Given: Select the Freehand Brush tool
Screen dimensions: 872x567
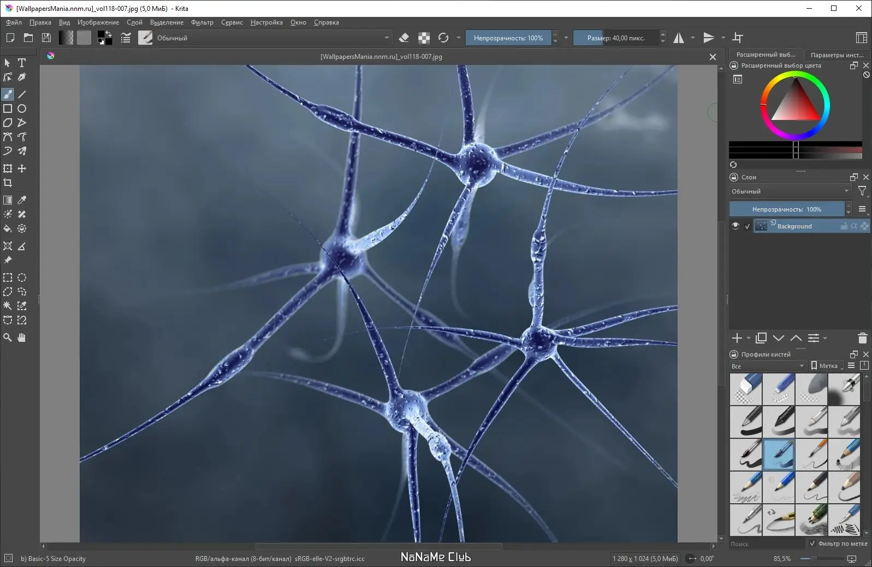Looking at the screenshot, I should click(8, 94).
